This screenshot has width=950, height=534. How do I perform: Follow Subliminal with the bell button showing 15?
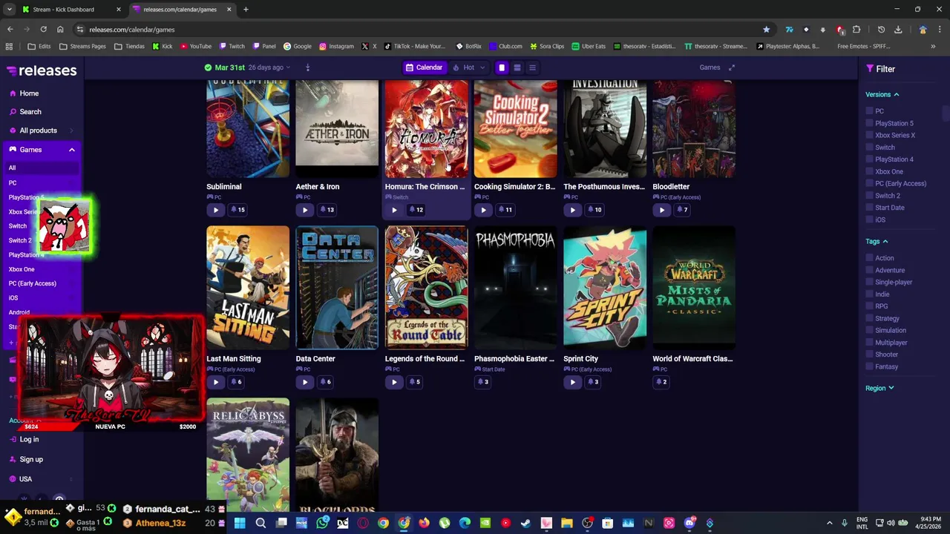point(237,210)
